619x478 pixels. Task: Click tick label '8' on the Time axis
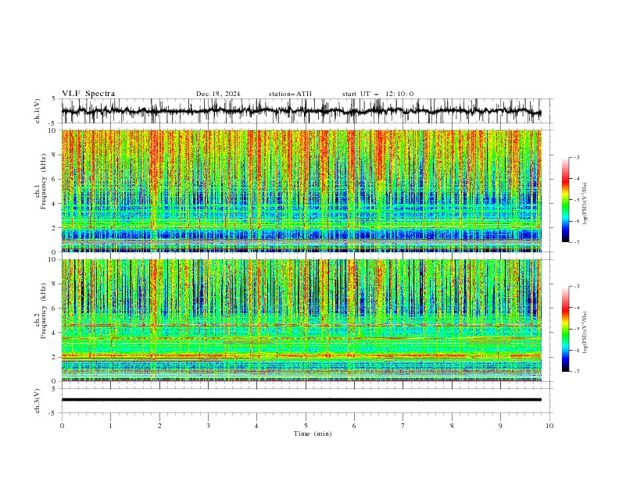coord(452,426)
